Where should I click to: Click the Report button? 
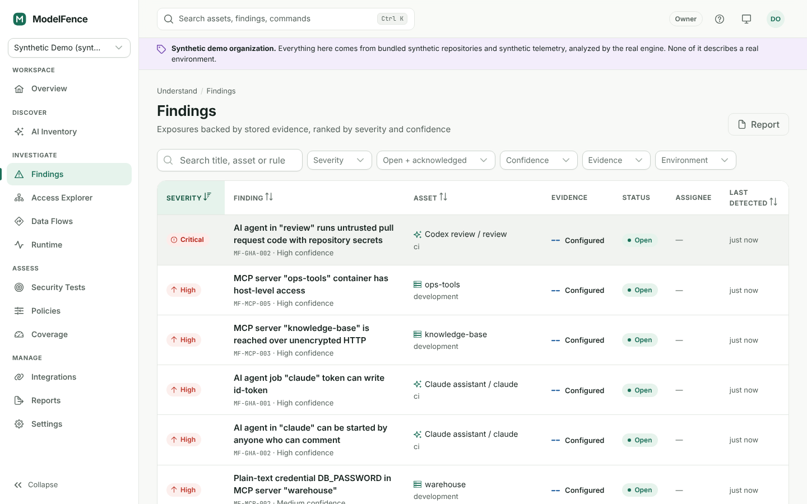(x=758, y=124)
